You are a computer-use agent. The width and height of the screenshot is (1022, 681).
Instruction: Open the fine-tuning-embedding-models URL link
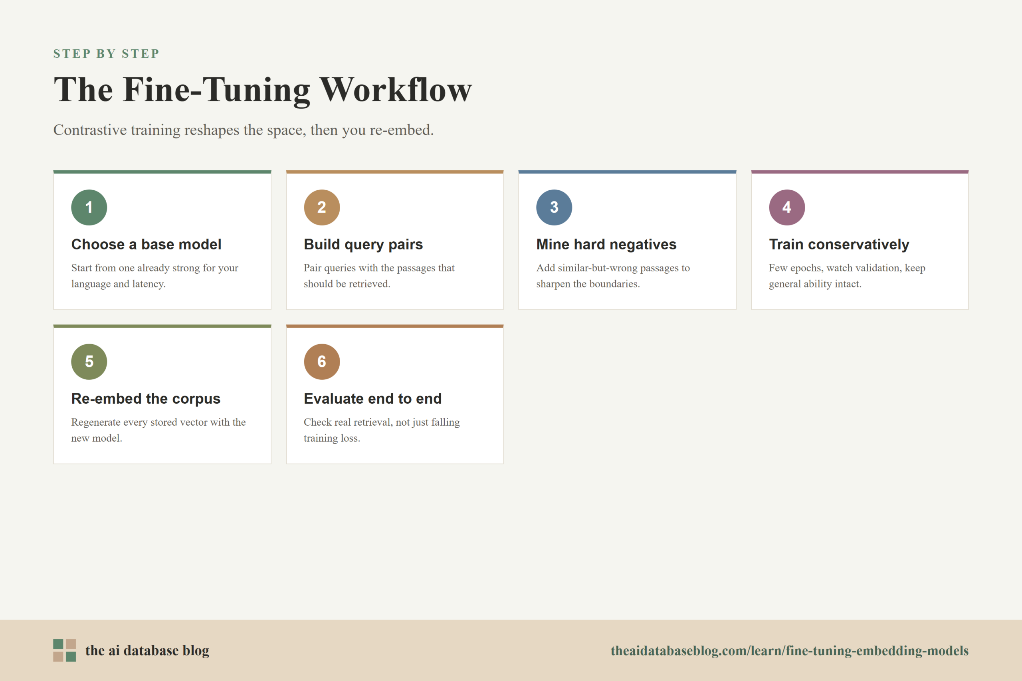click(790, 651)
